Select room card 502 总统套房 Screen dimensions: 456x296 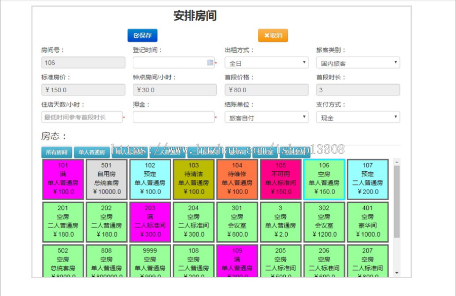tap(63, 261)
